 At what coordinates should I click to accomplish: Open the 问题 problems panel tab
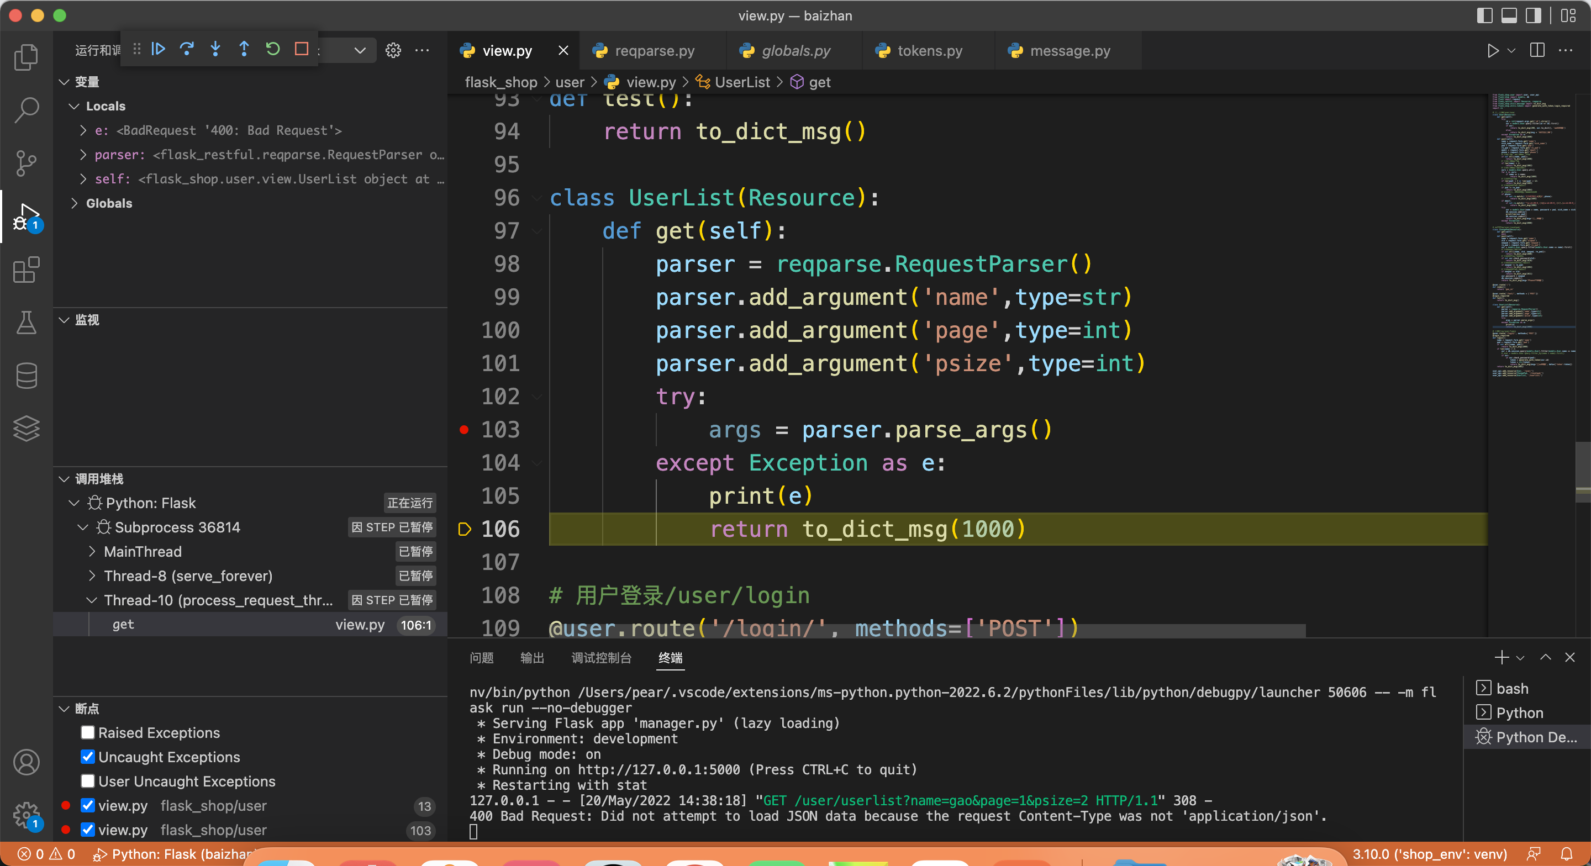pyautogui.click(x=481, y=658)
